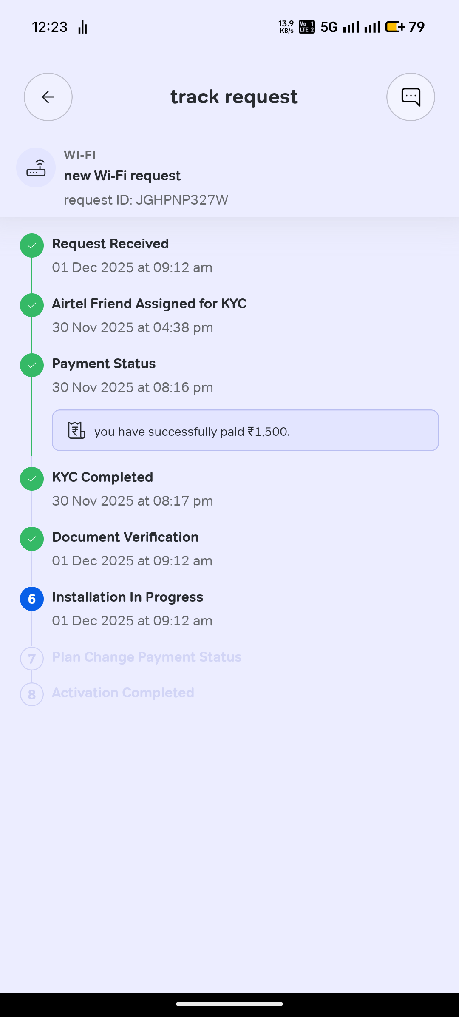The width and height of the screenshot is (459, 1017).
Task: Tap the Payment Status green checkmark
Action: [x=32, y=365]
